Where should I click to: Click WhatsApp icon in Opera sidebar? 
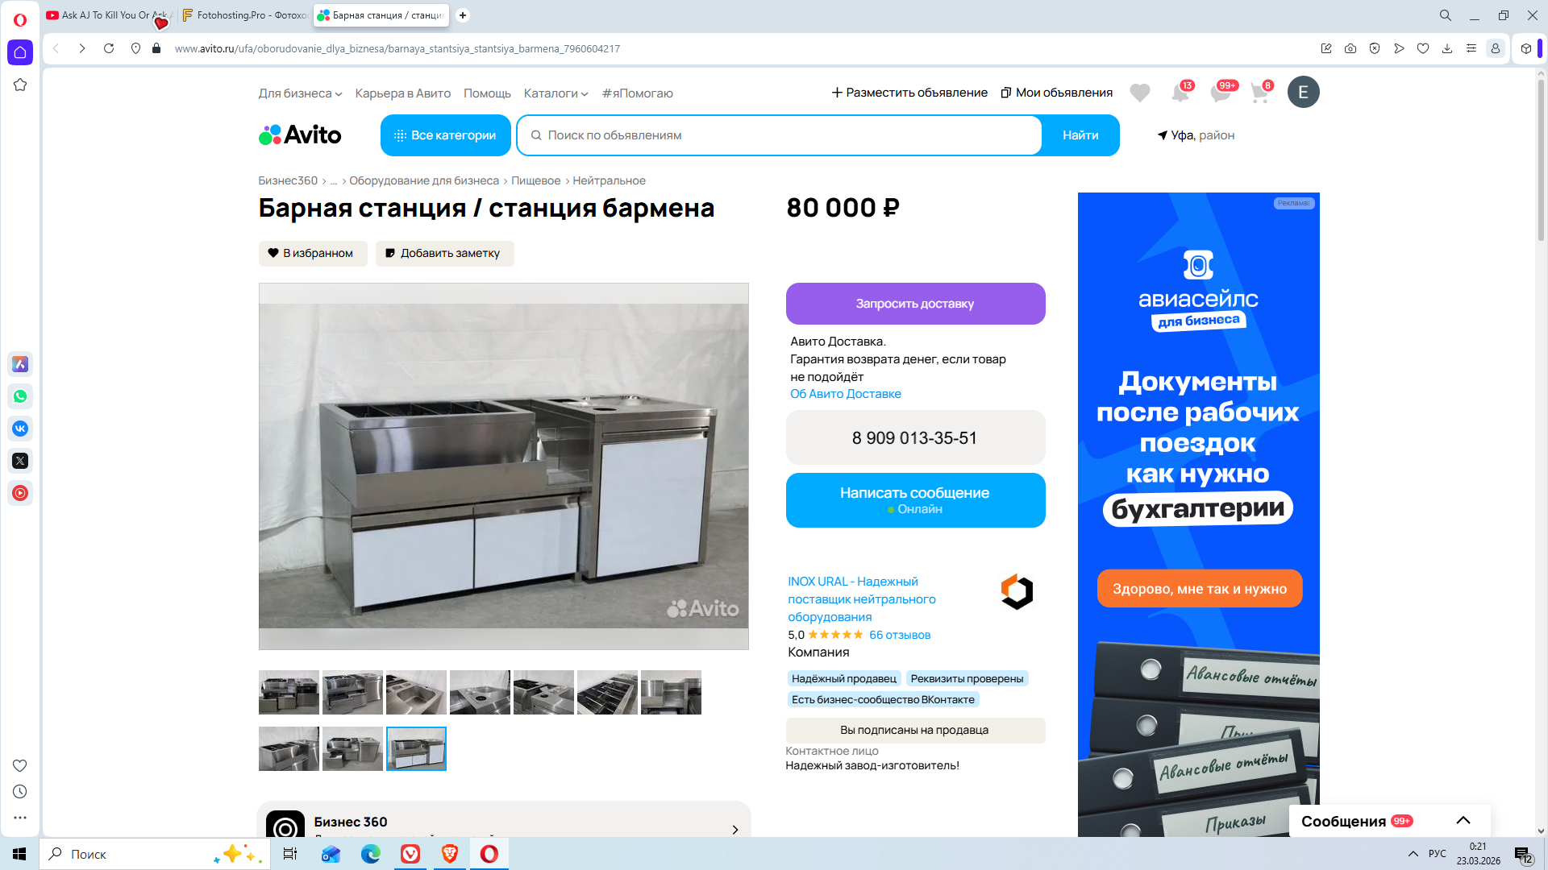point(20,396)
